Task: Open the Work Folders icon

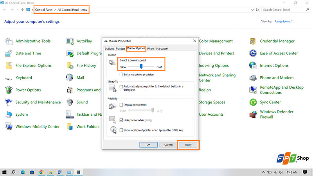Action: coord(70,127)
